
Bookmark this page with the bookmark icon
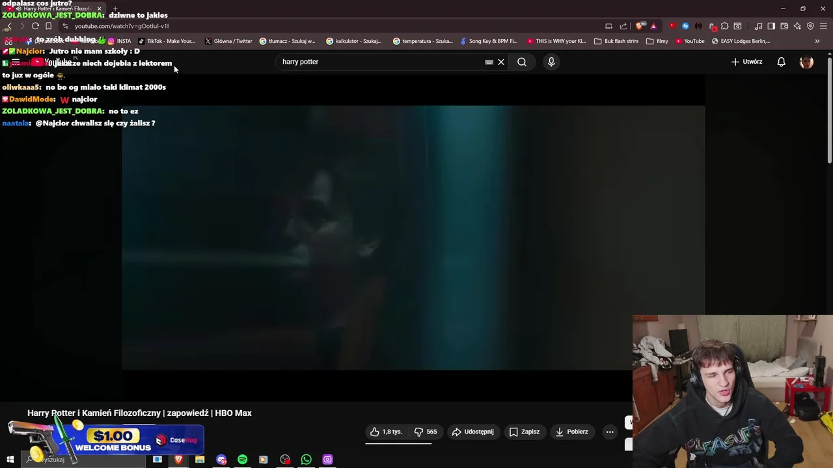point(48,26)
